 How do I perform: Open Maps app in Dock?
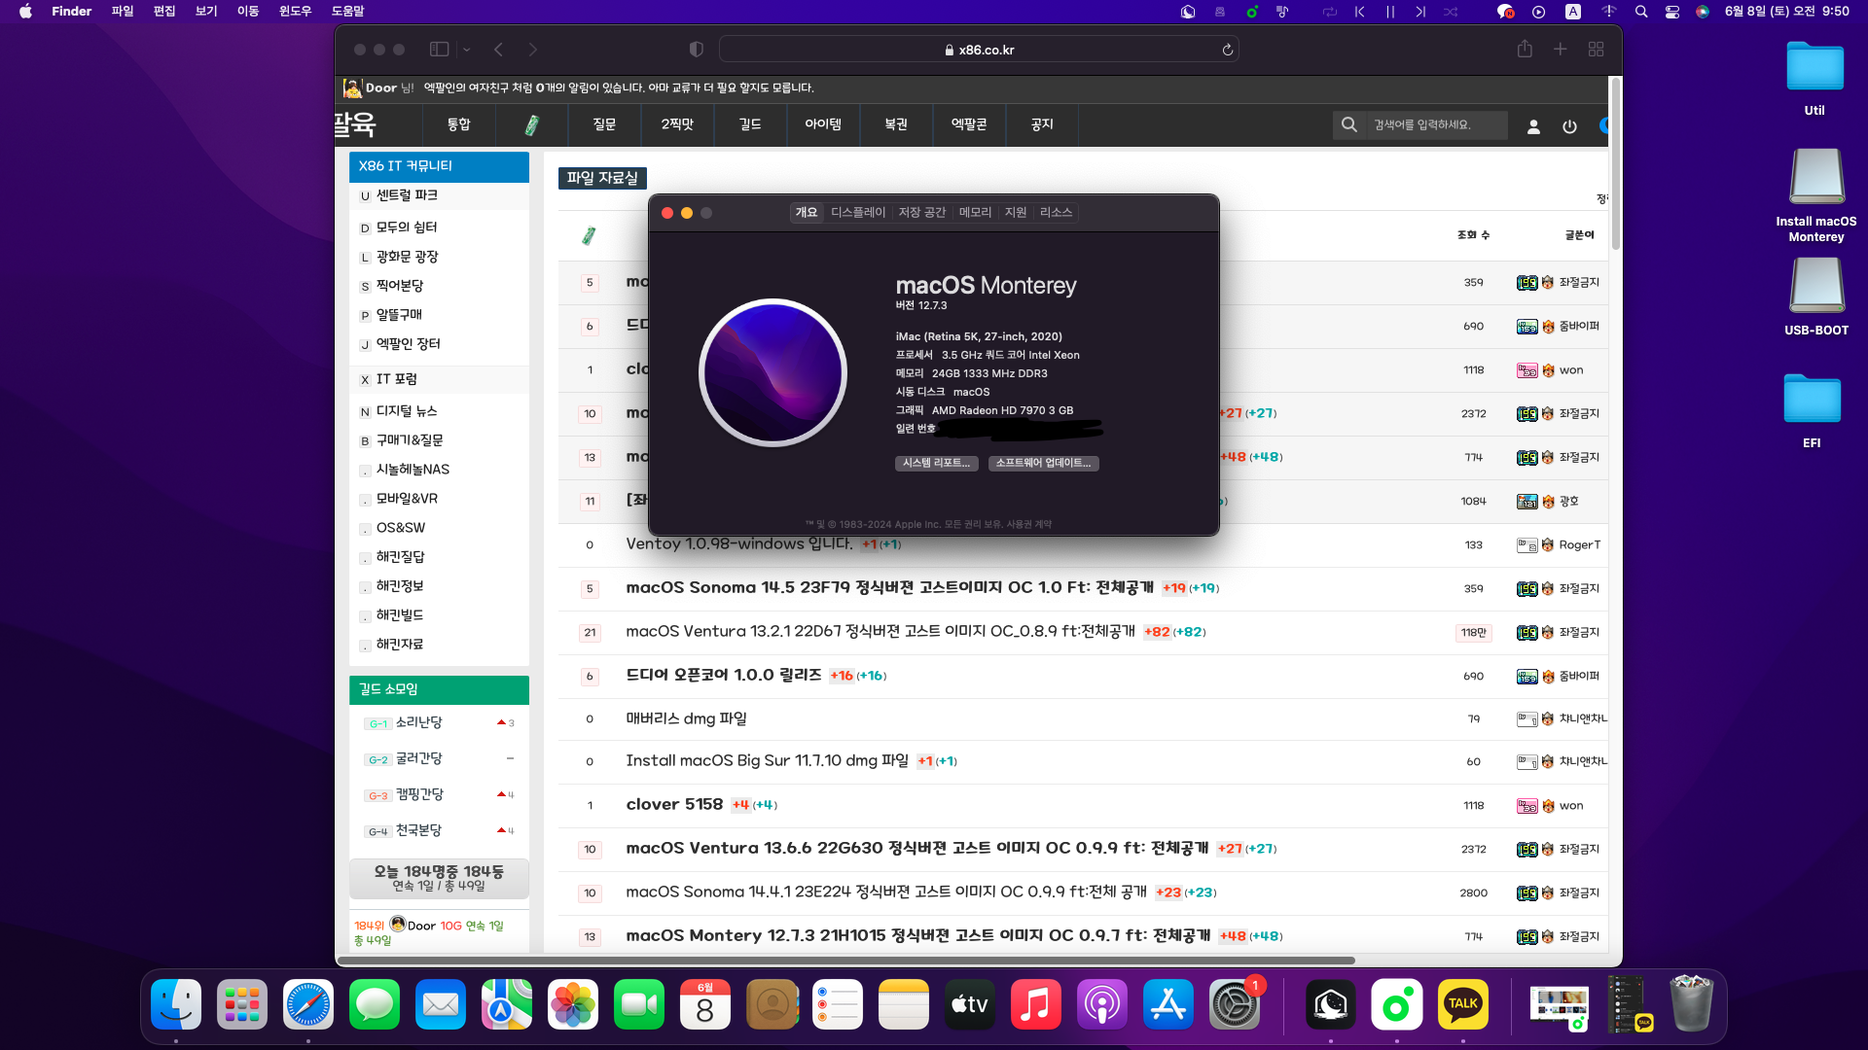(x=507, y=1005)
